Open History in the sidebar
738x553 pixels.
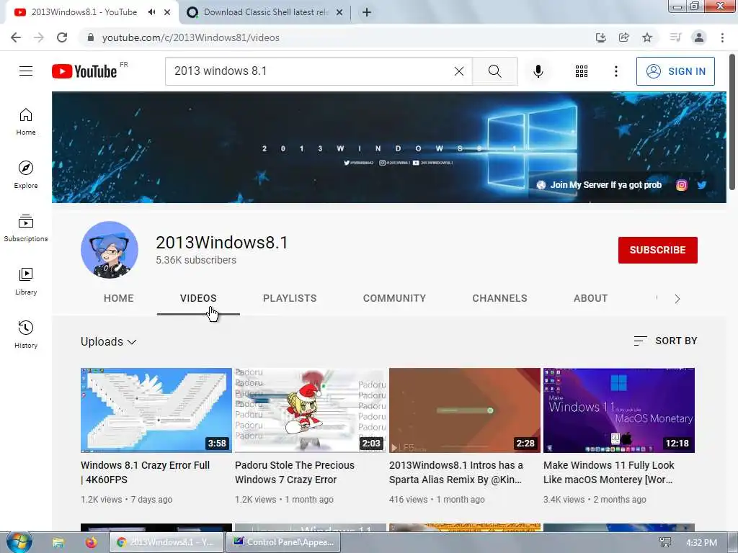pyautogui.click(x=26, y=334)
